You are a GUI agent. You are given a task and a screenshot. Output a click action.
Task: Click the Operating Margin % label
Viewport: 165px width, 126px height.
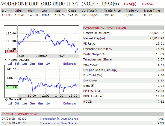click(x=98, y=49)
